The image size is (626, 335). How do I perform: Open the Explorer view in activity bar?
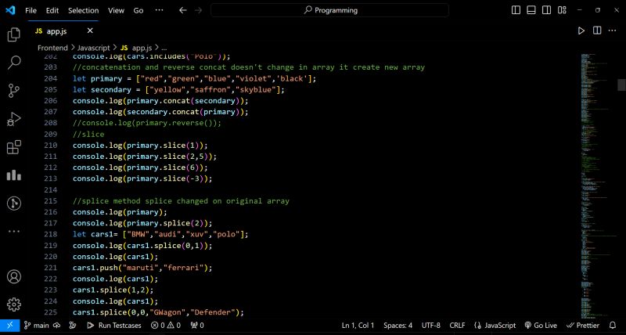click(13, 35)
